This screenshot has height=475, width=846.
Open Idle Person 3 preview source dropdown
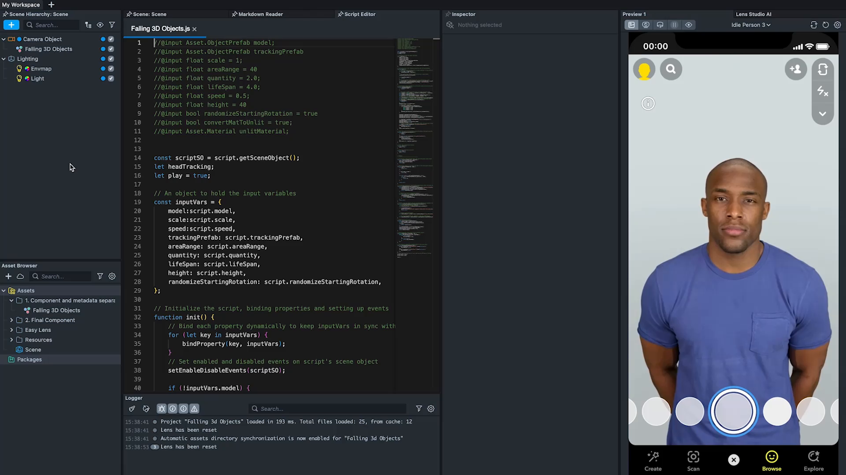pos(751,25)
